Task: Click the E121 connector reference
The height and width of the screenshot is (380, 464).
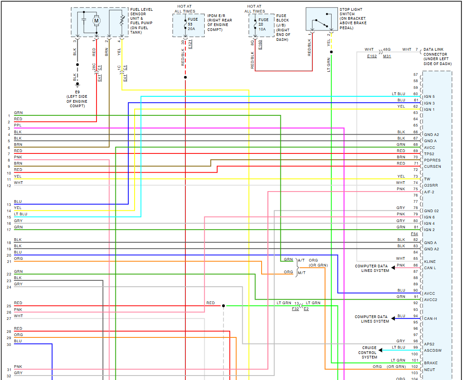Action: point(190,44)
